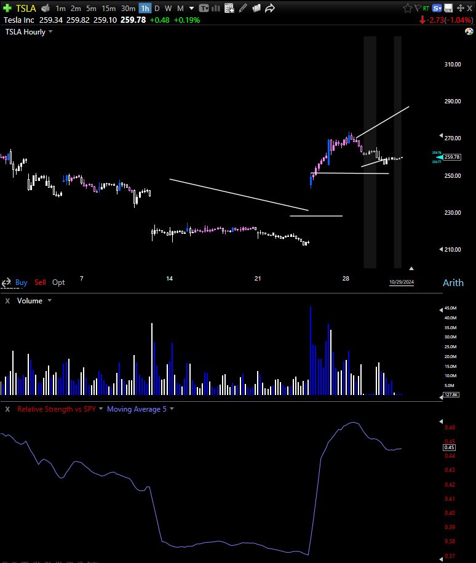This screenshot has height=563, width=476.
Task: Click the 310.00 price axis label
Action: pyautogui.click(x=453, y=64)
